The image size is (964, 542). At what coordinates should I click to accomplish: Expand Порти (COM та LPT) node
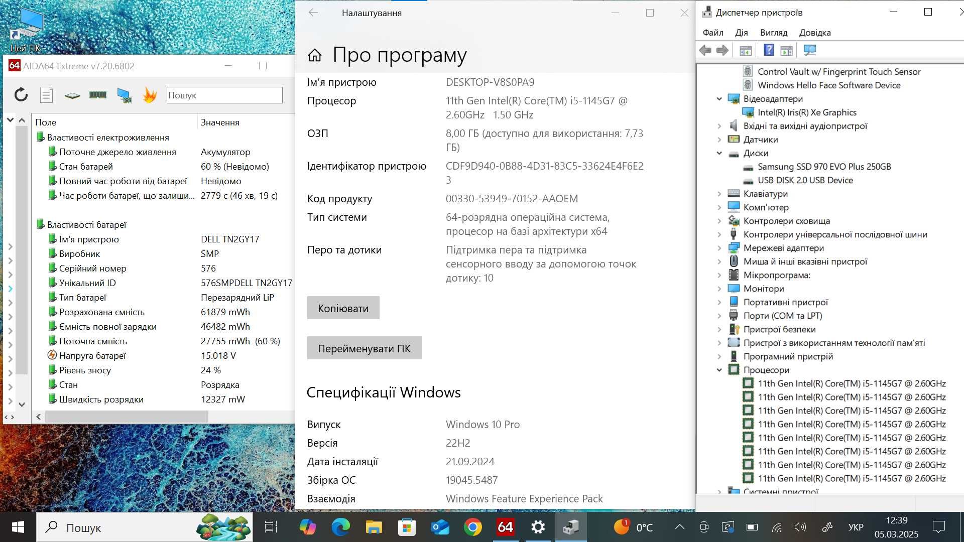tap(719, 316)
